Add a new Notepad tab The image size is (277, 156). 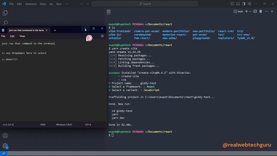tap(55, 30)
